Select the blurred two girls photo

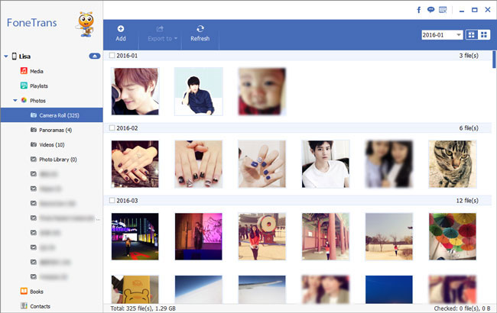coord(389,164)
